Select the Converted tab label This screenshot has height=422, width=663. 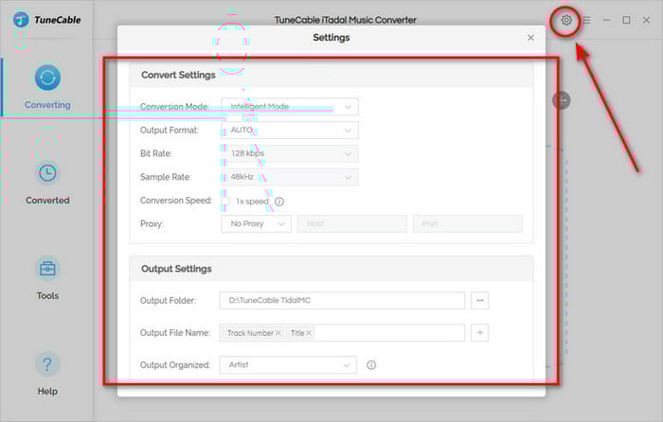tap(47, 201)
